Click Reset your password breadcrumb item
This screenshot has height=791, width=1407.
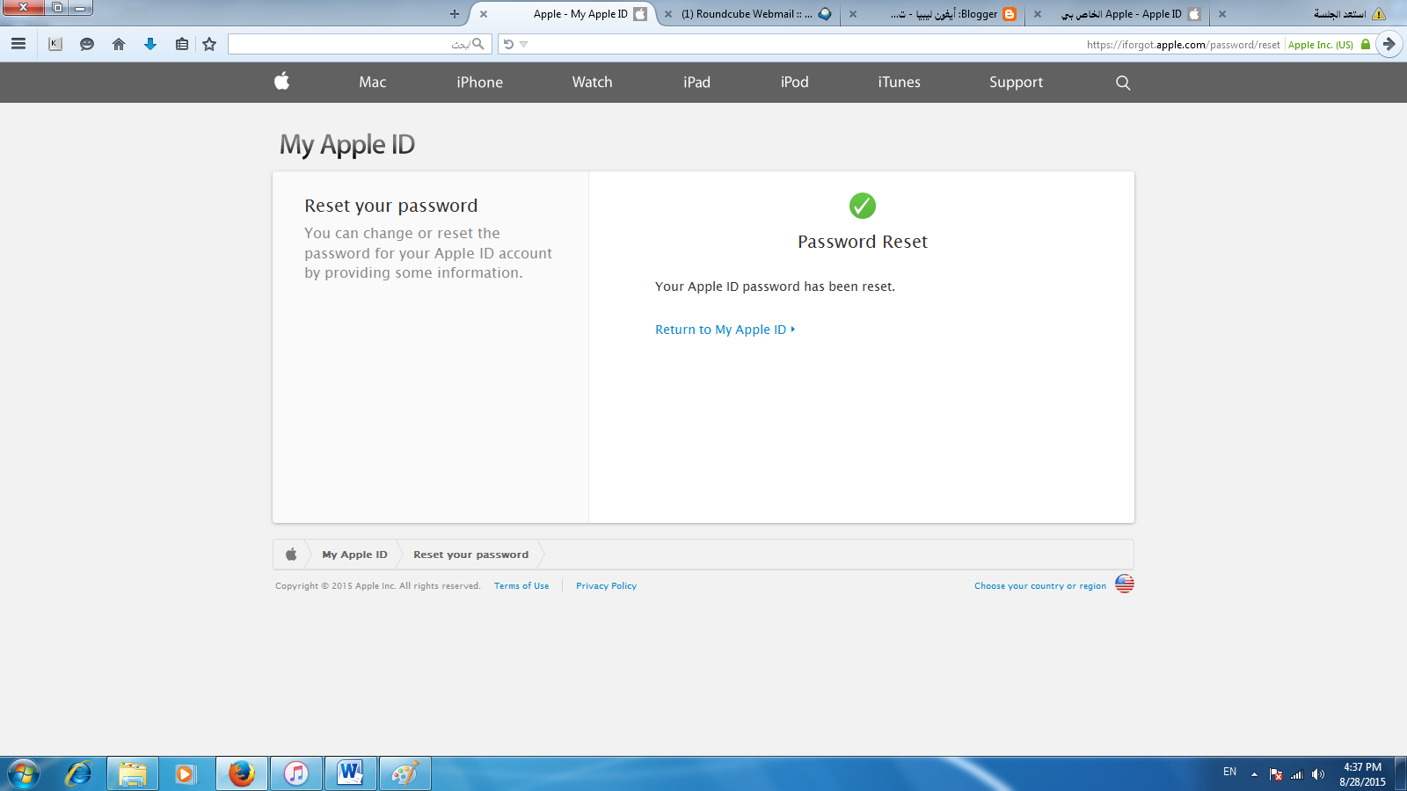(471, 555)
